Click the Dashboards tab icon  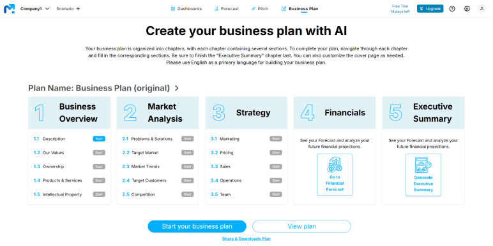[172, 9]
